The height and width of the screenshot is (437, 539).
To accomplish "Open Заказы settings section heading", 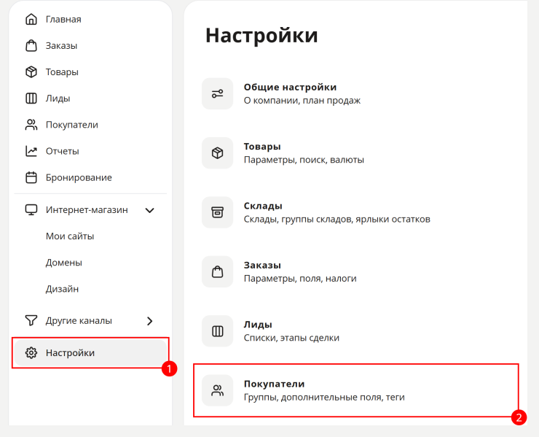I will (x=262, y=265).
